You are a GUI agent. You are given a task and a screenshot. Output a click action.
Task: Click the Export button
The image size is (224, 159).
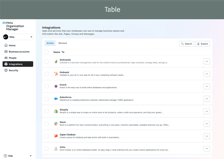click(202, 43)
